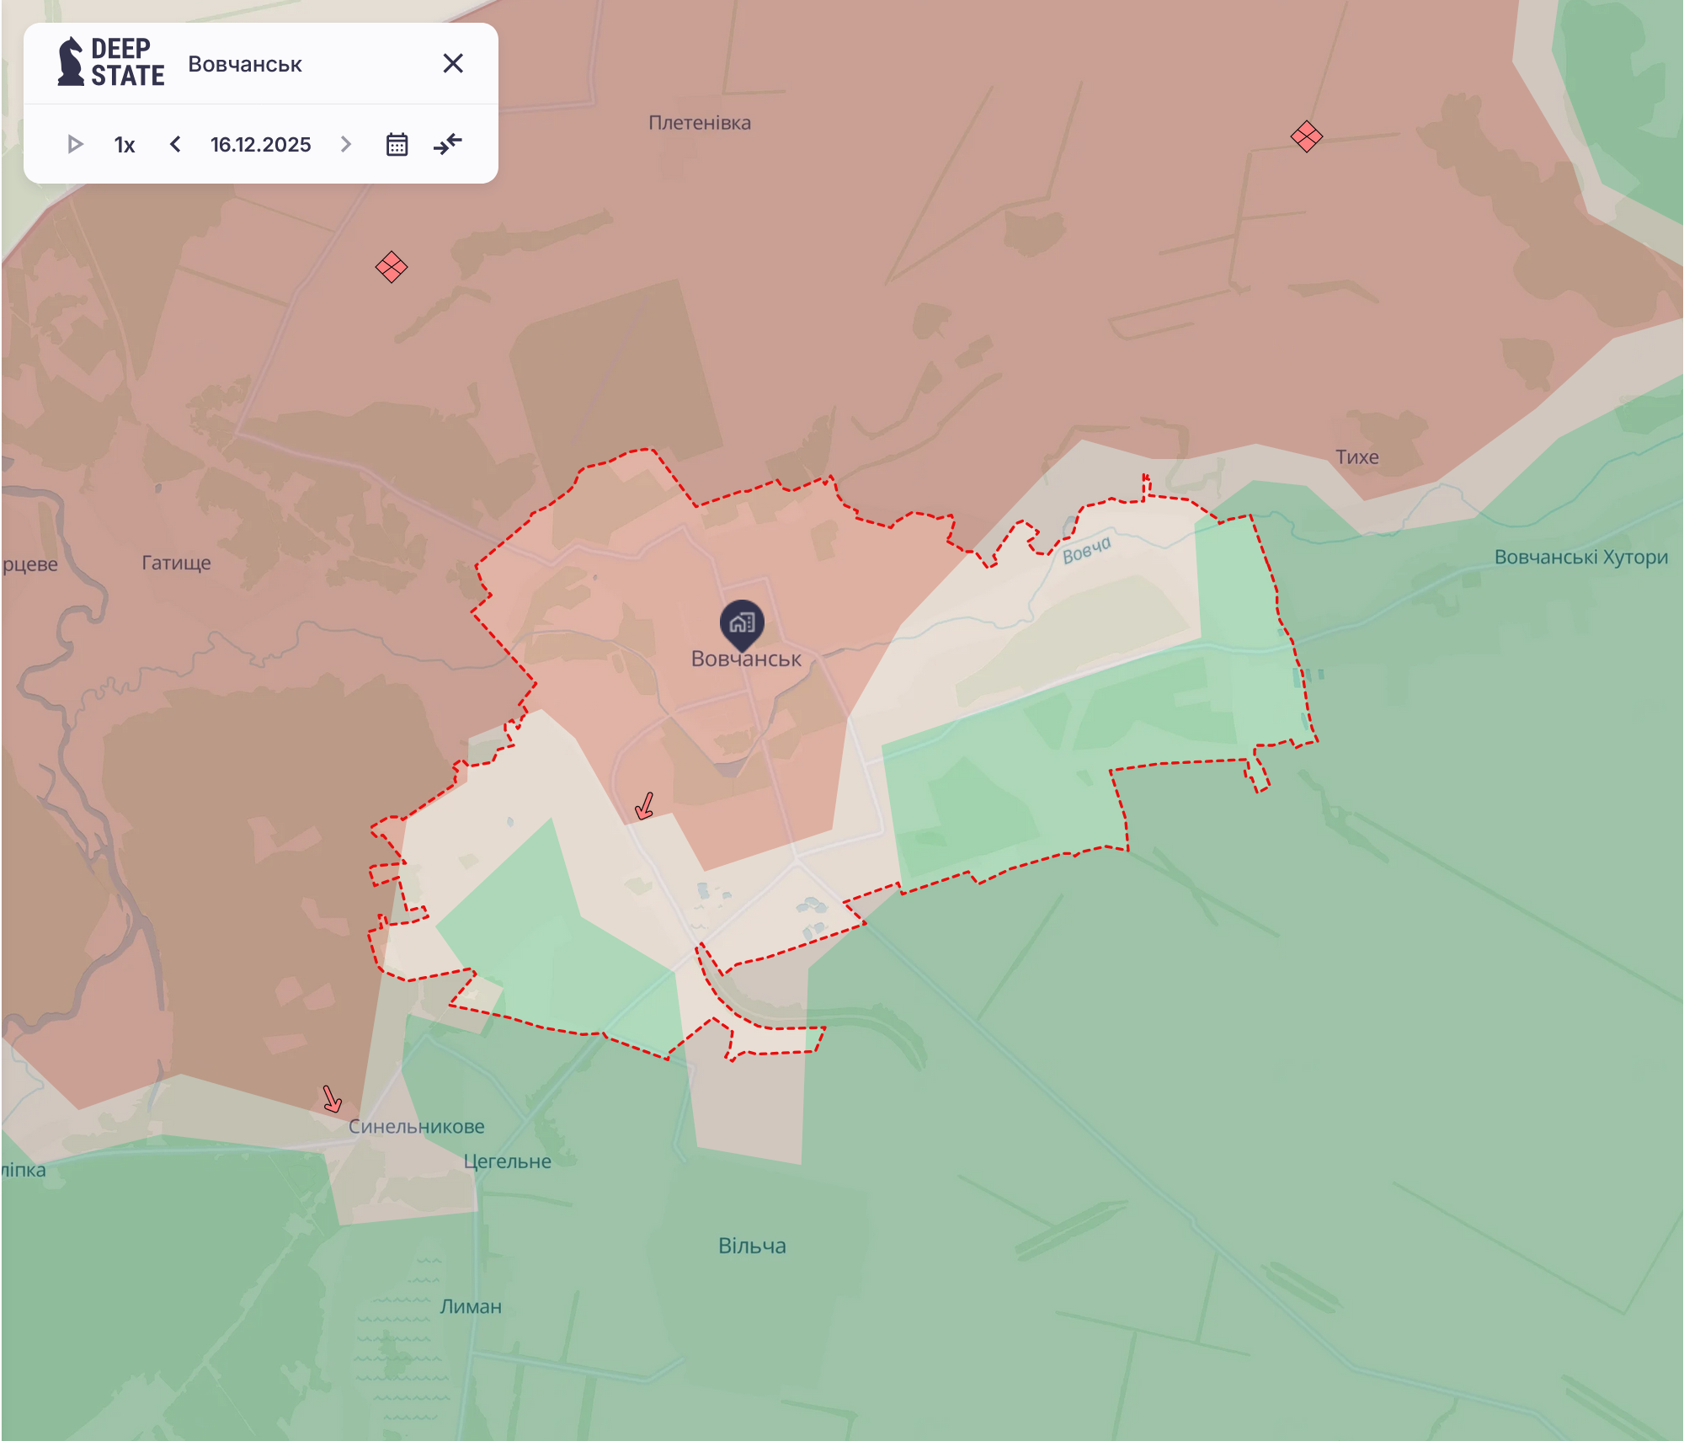This screenshot has width=1684, height=1441.
Task: Step back to previous date with left chevron
Action: click(x=175, y=143)
